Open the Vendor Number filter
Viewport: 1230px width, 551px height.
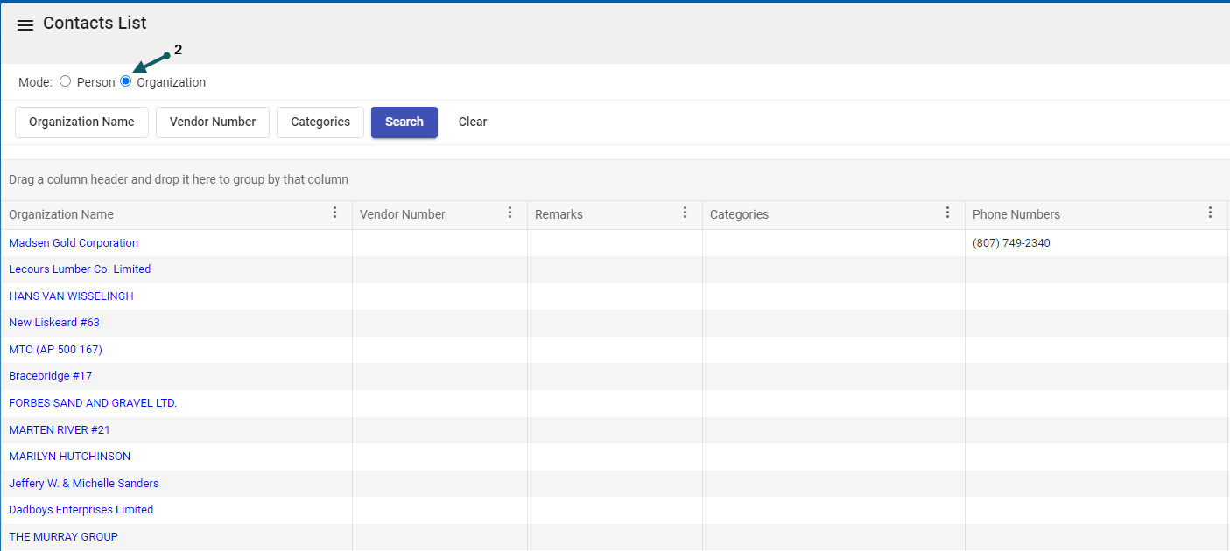(x=213, y=122)
